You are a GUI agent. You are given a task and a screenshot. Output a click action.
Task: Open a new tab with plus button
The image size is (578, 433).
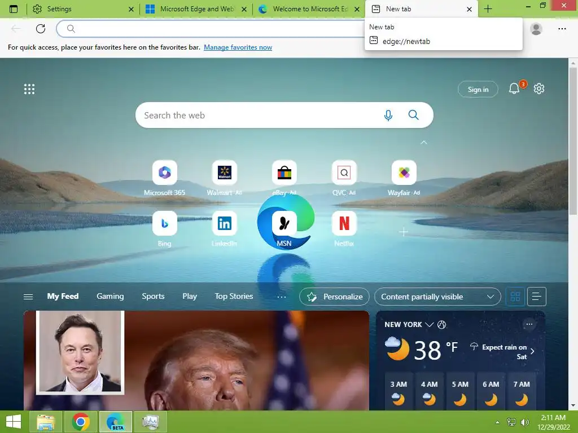(x=488, y=9)
